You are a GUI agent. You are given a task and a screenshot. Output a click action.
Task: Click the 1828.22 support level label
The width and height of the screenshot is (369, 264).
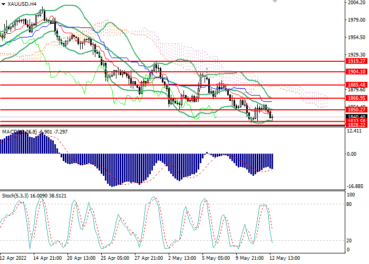[x=356, y=126]
